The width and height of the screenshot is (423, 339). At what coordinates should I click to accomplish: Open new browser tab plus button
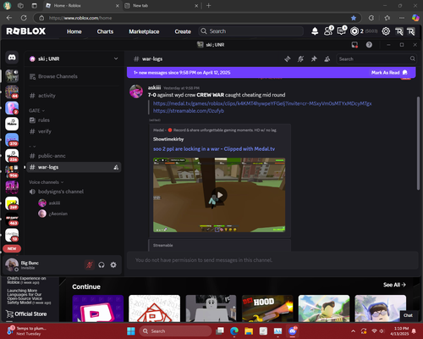208,6
